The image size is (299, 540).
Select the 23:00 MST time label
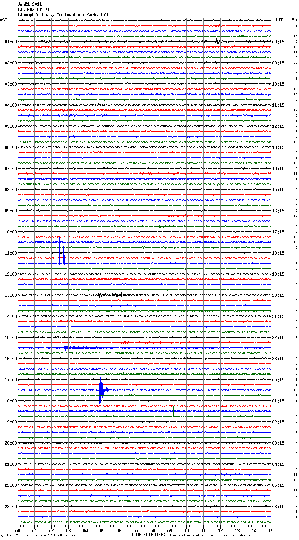point(11,507)
